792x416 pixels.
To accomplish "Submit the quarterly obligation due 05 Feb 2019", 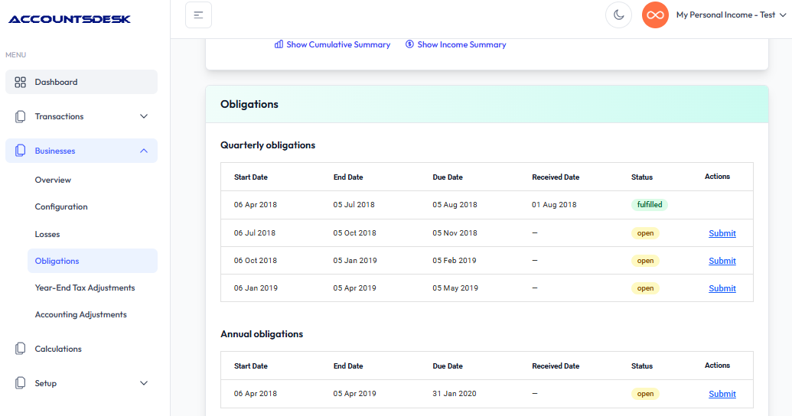I will [x=722, y=261].
